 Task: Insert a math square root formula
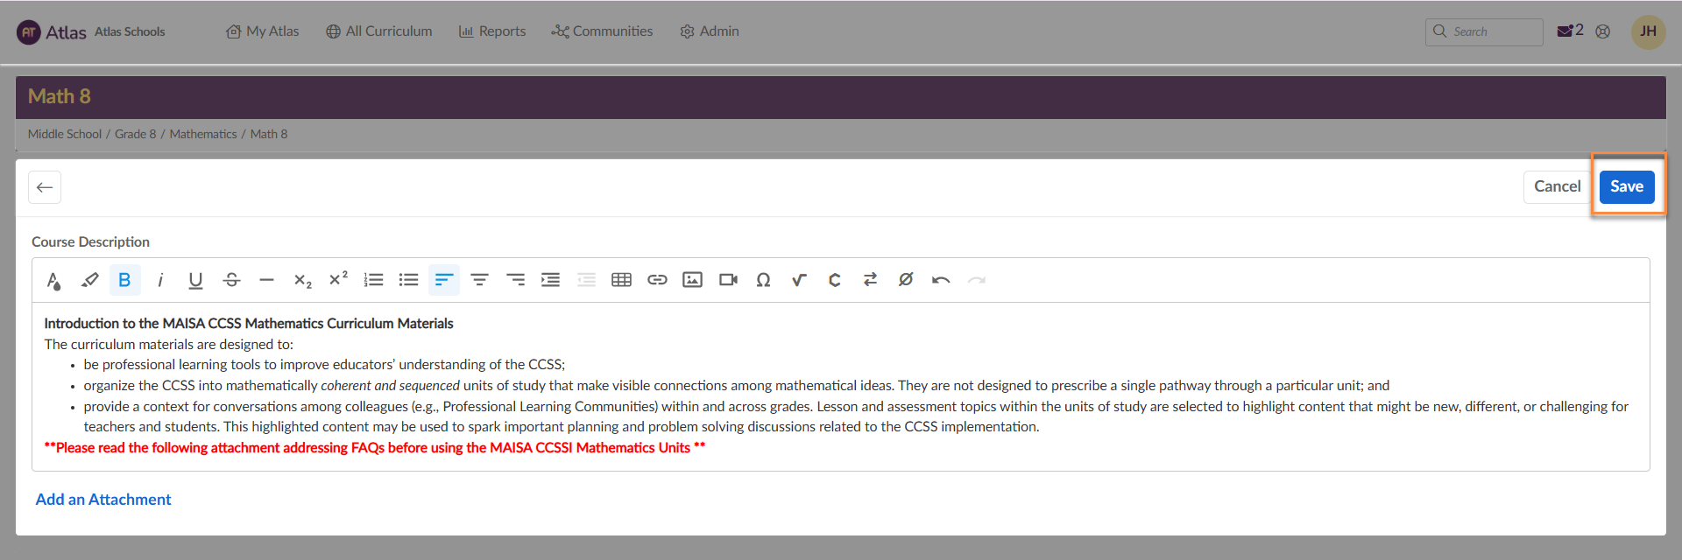pyautogui.click(x=799, y=280)
